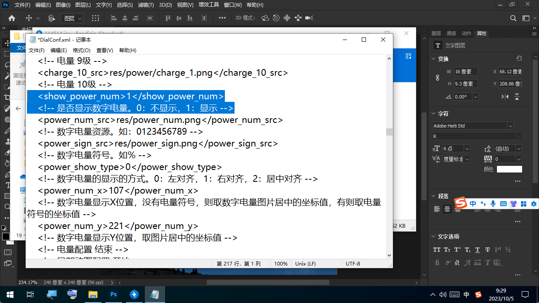The image size is (539, 303).
Task: Toggle underline in text options
Action: pyautogui.click(x=477, y=250)
